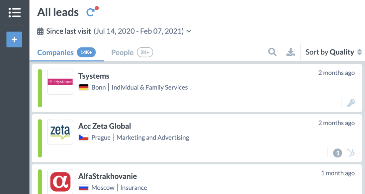
Task: Open the Acc Zeta Global lead
Action: [x=105, y=126]
